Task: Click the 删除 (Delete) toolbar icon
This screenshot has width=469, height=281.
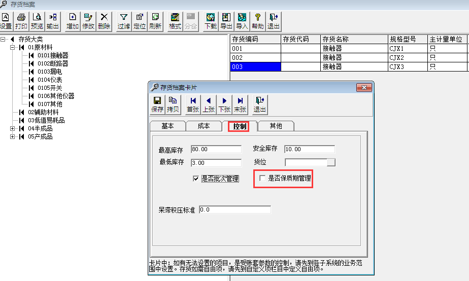Action: pyautogui.click(x=104, y=21)
